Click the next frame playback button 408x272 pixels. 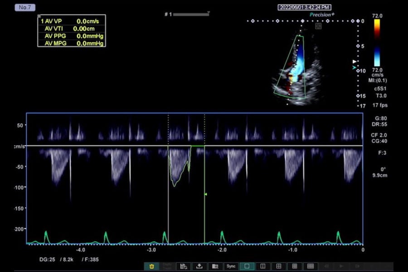357,266
